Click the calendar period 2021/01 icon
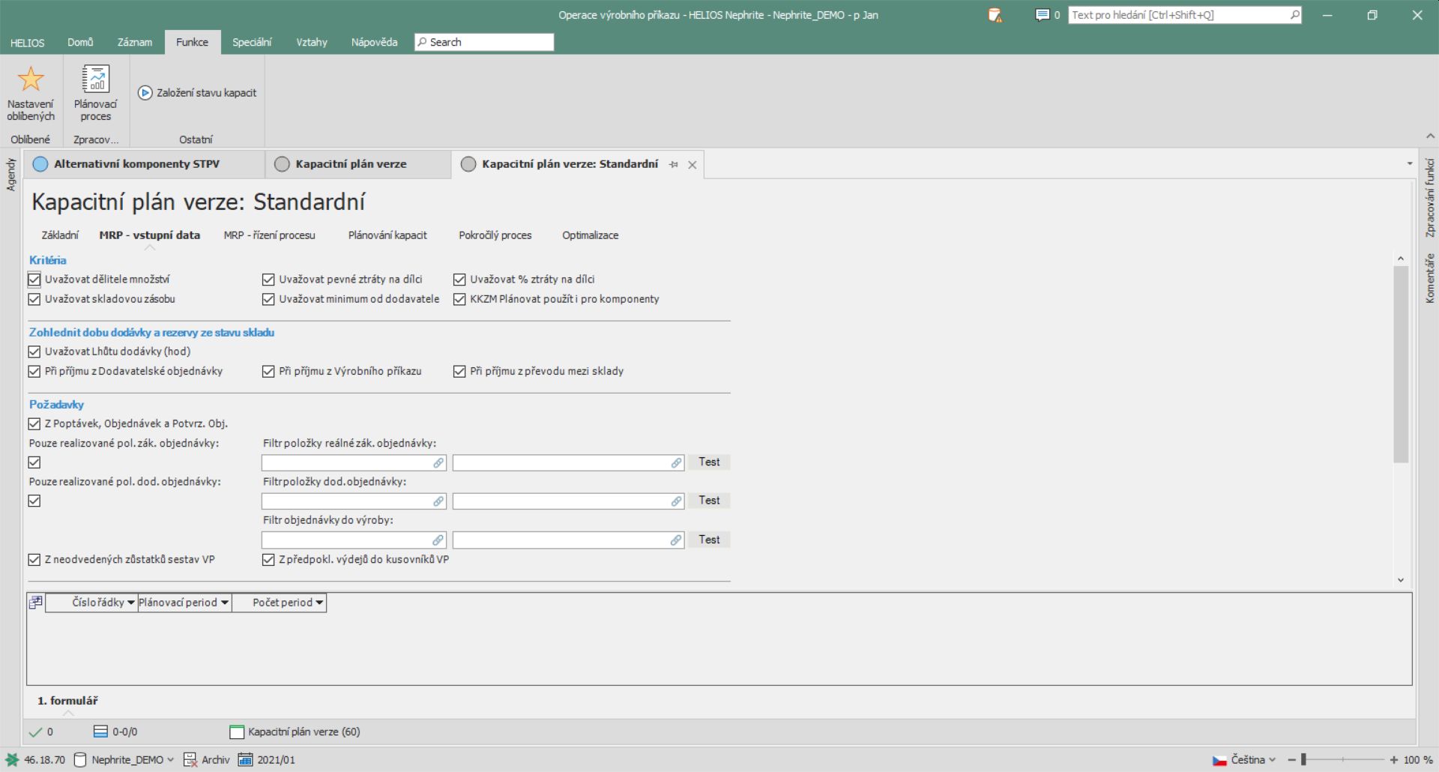 click(x=245, y=759)
